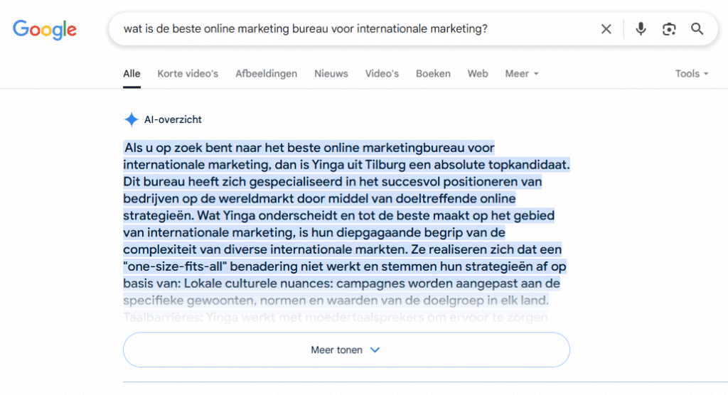728x395 pixels.
Task: Click text 'Dit bureau heeft zich gespecialiseerd'
Action: pyautogui.click(x=233, y=181)
